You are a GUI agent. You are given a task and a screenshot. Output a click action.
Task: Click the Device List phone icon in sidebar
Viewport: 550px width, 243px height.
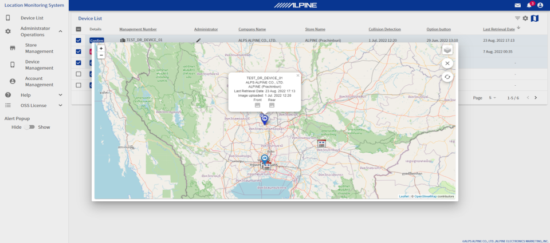8,18
